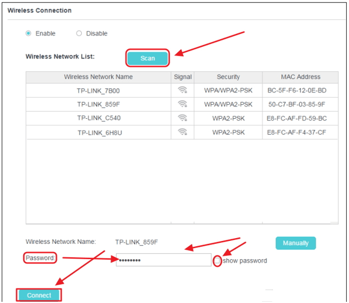The height and width of the screenshot is (303, 349).
Task: Click the Signal column header
Action: pos(182,77)
